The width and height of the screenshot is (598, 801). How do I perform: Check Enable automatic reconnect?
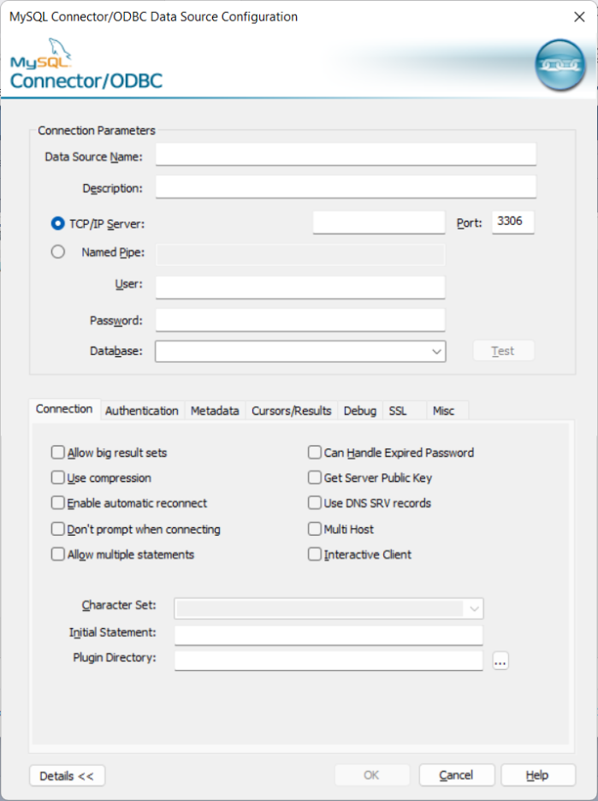pos(57,503)
